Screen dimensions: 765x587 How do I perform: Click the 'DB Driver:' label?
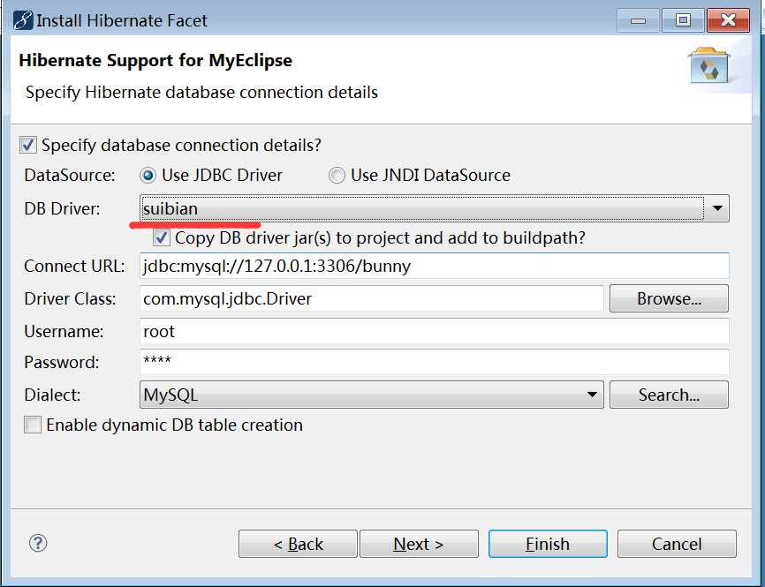tap(62, 208)
